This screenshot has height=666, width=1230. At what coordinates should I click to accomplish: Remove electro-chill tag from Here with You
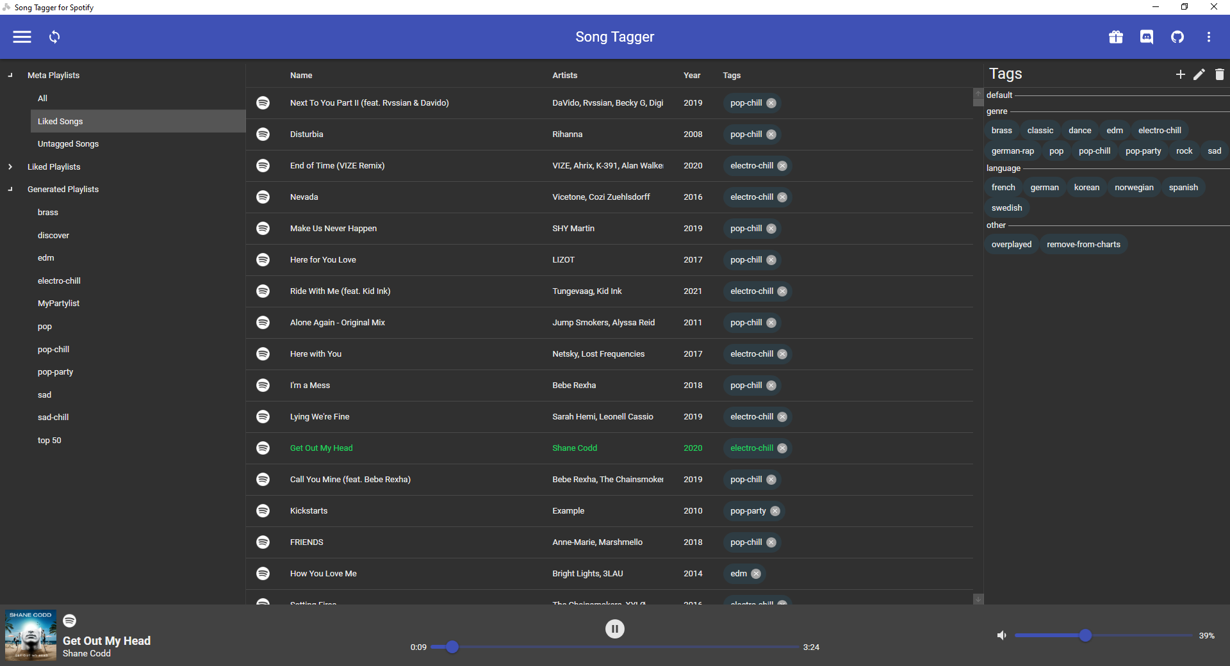782,354
